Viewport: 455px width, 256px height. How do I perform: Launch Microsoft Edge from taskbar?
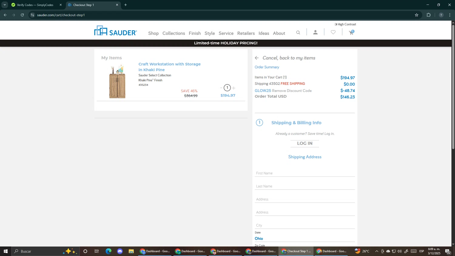click(x=109, y=251)
